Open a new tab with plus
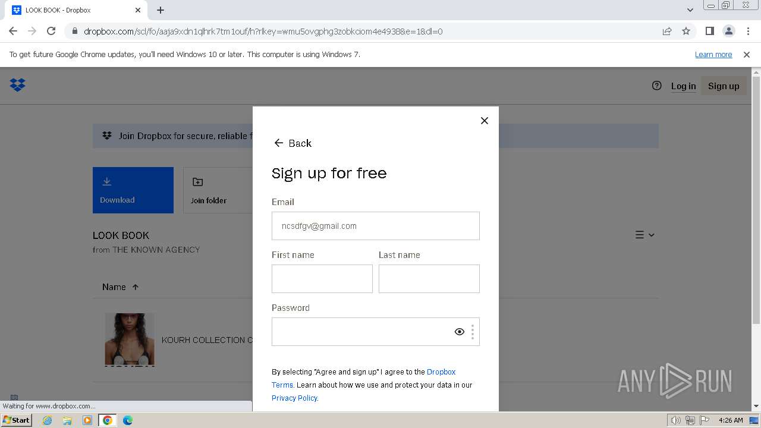Screen dimensions: 761x428 (161, 10)
